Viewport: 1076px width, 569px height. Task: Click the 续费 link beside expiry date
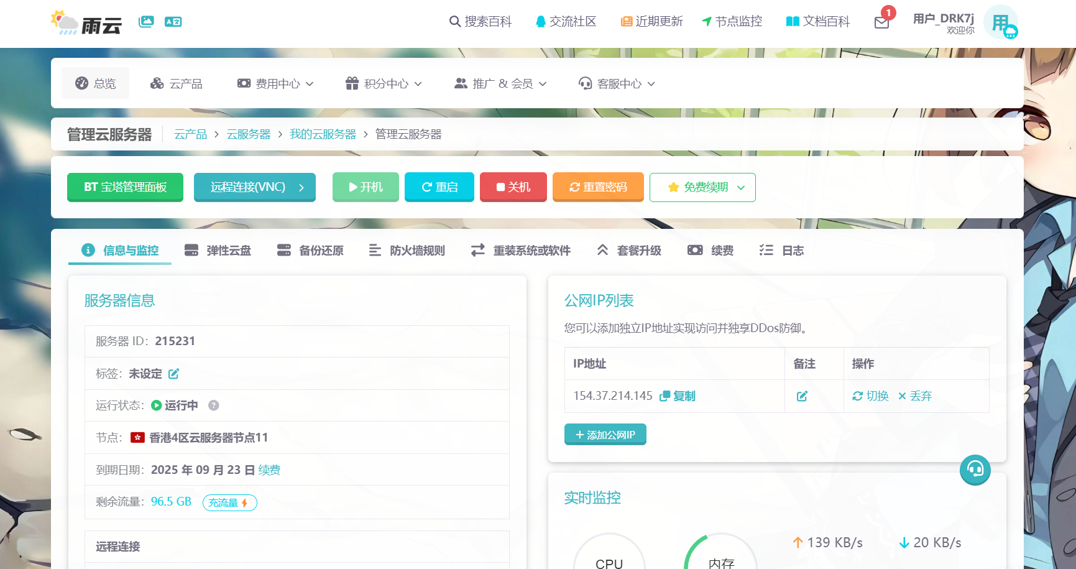[x=269, y=470]
